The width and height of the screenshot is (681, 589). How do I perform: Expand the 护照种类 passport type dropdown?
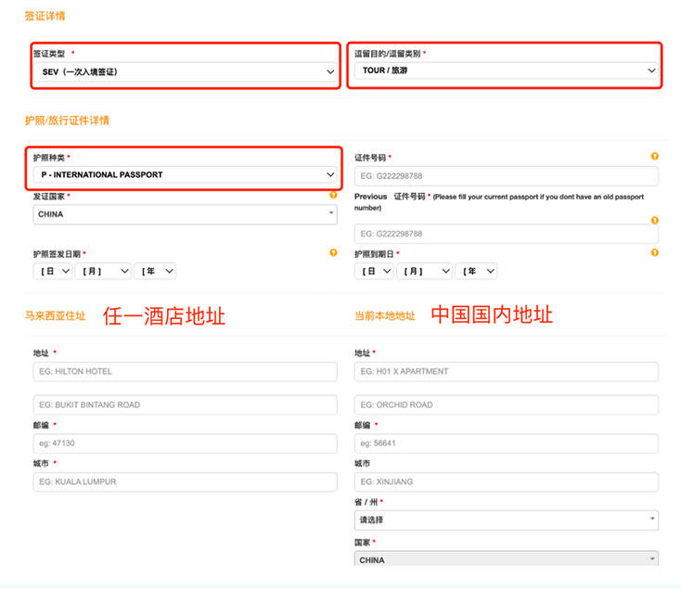pos(186,174)
